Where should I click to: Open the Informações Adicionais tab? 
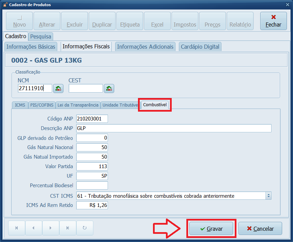click(145, 47)
